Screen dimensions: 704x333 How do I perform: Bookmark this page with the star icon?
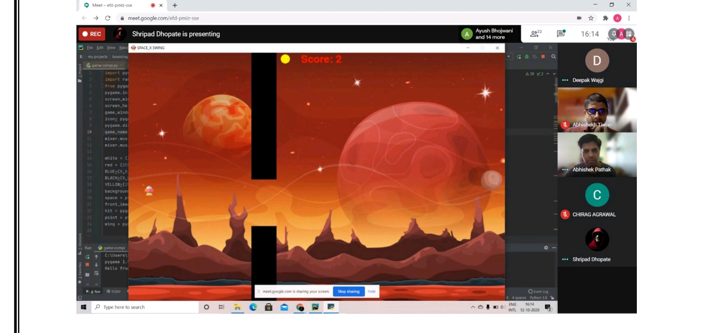[x=591, y=18]
